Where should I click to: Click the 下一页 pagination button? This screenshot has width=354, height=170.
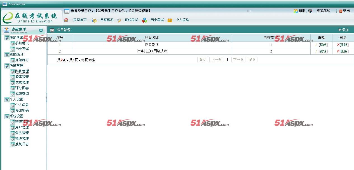click(x=238, y=60)
